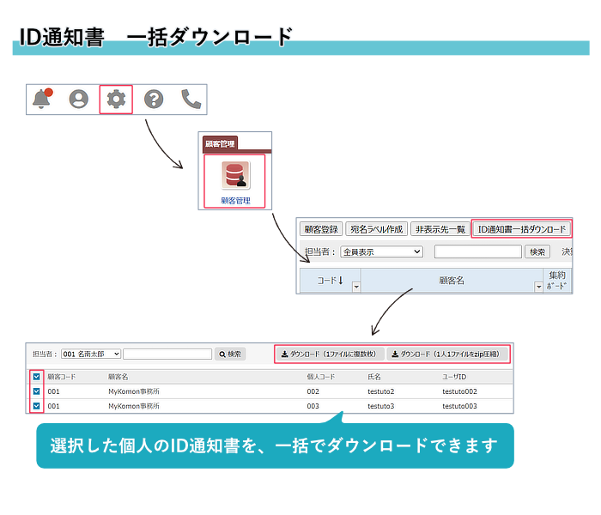Uncheck the testuto3 row checkbox

(x=36, y=406)
